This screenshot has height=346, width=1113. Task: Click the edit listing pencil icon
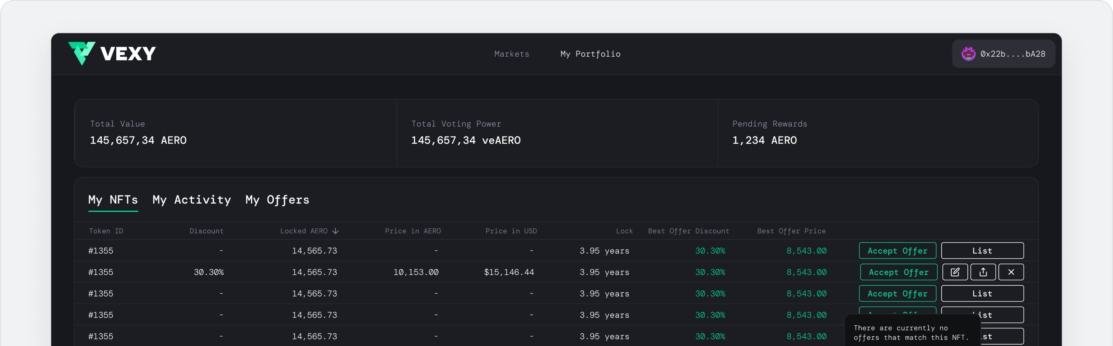955,272
